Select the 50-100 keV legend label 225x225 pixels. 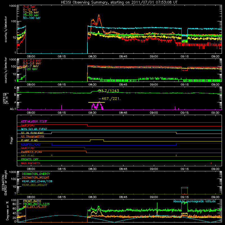(x=32, y=18)
